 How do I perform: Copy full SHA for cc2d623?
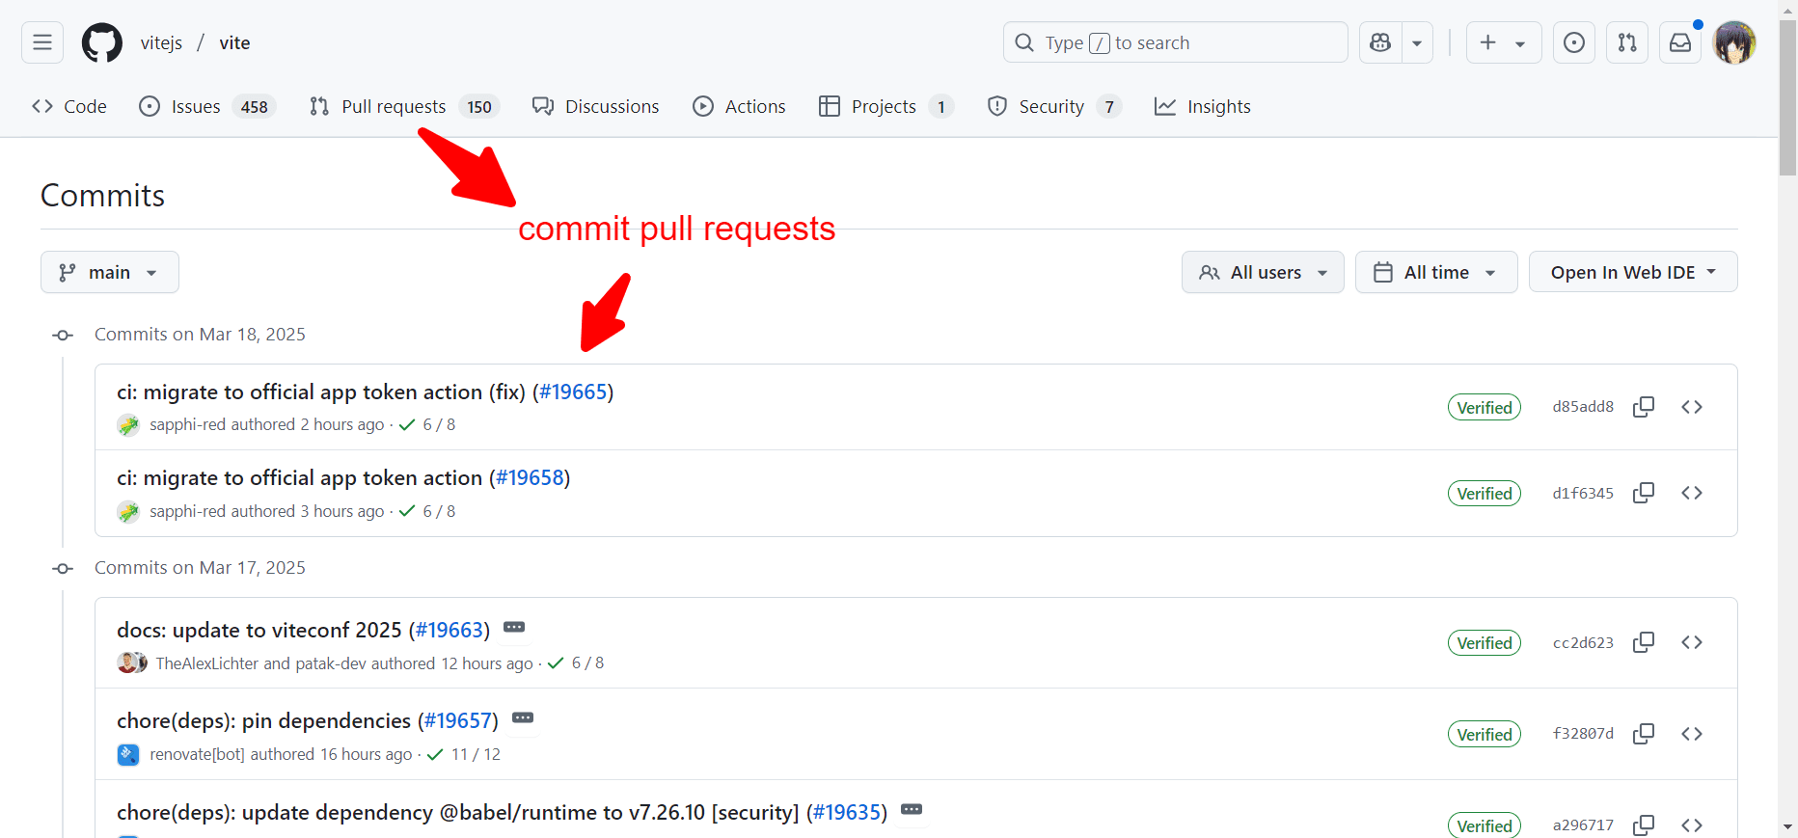tap(1644, 642)
